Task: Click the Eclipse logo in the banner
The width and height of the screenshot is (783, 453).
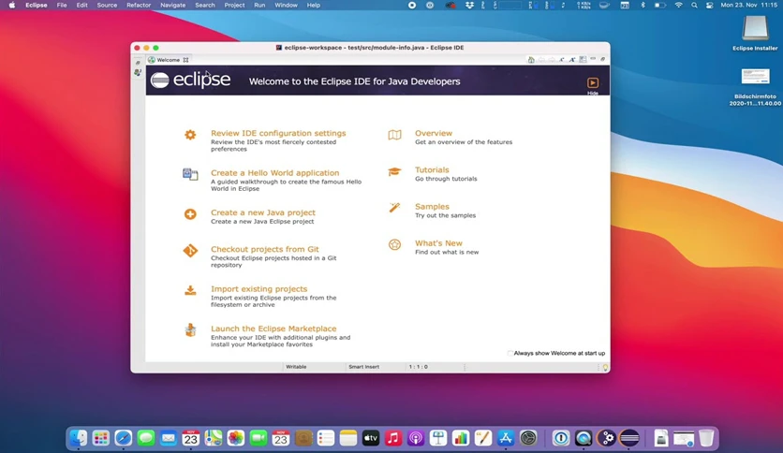Action: pyautogui.click(x=190, y=80)
